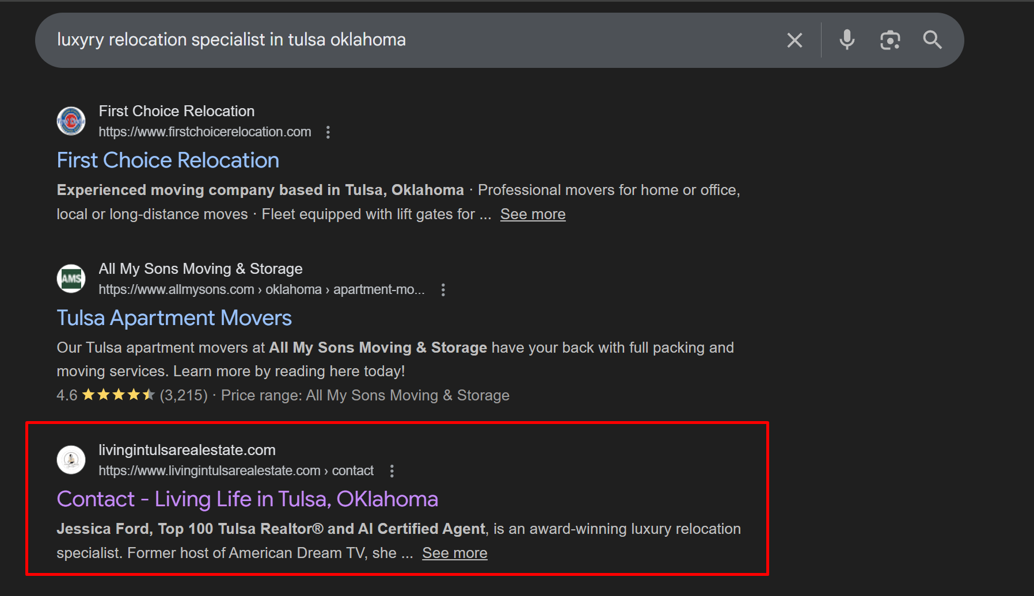Open options menu beside livingintulsarealestate.com URL
1034x596 pixels.
coord(392,471)
